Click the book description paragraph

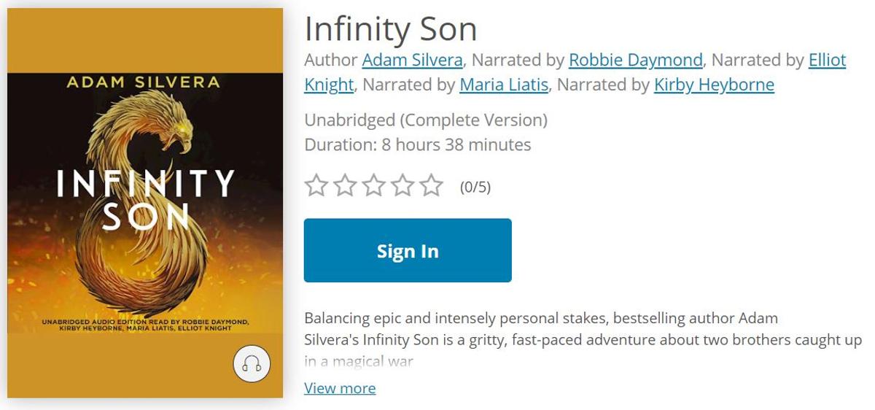point(583,340)
